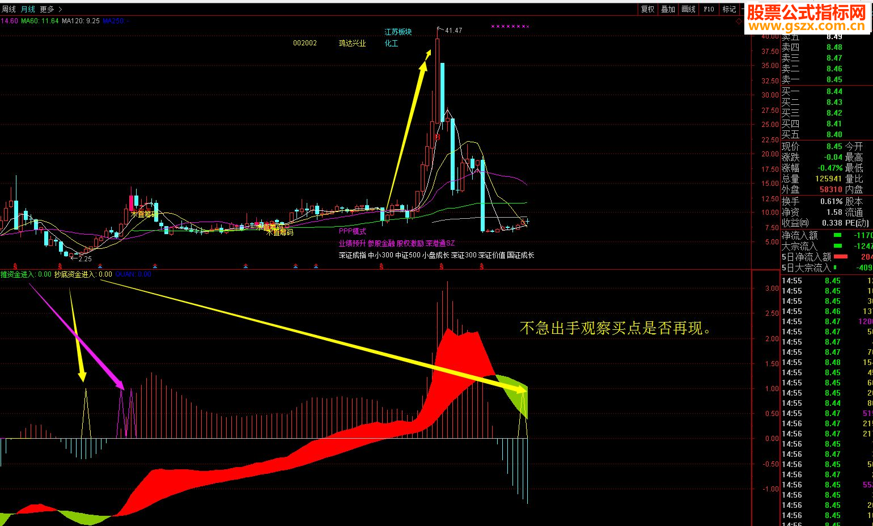This screenshot has height=526, width=873.
Task: Click the 40.00 price axis label
Action: [770, 36]
